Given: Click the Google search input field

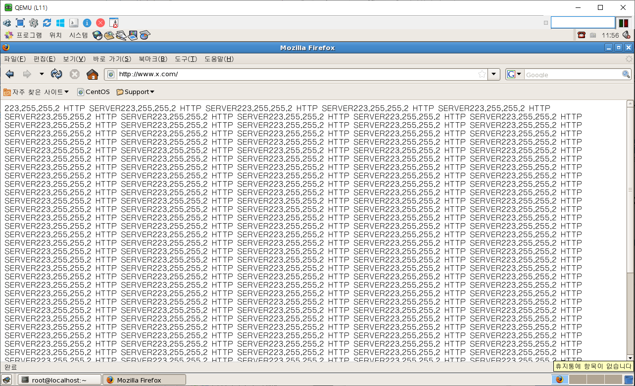Looking at the screenshot, I should pos(573,75).
